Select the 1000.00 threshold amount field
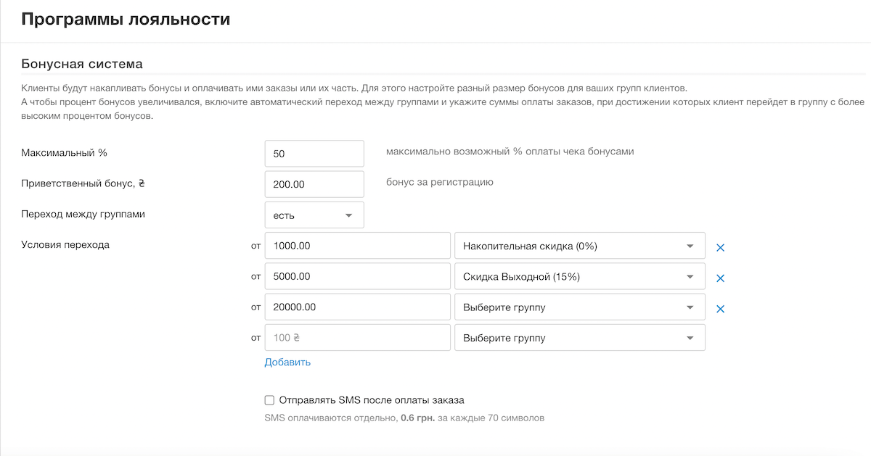Screen dimensions: 871x456 click(357, 246)
